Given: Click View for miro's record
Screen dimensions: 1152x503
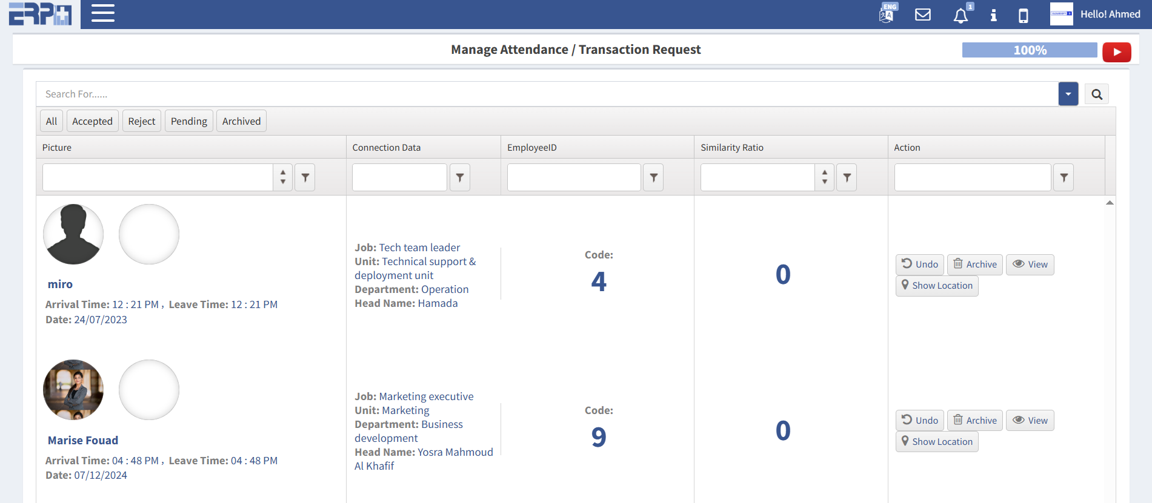Looking at the screenshot, I should [1030, 265].
